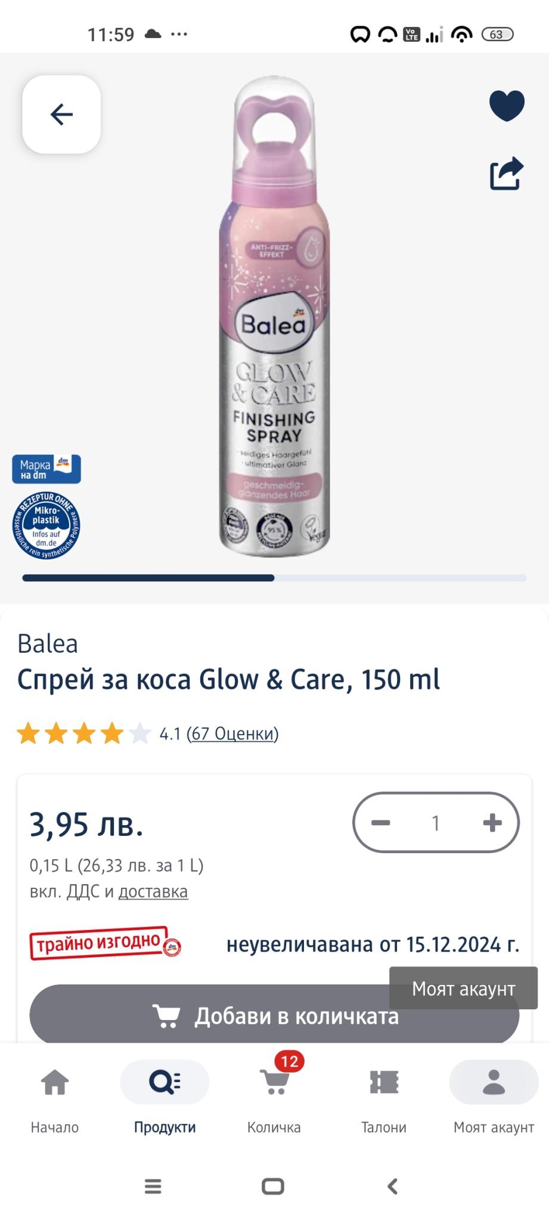Tap the quantity number field
The height and width of the screenshot is (1221, 549).
436,823
